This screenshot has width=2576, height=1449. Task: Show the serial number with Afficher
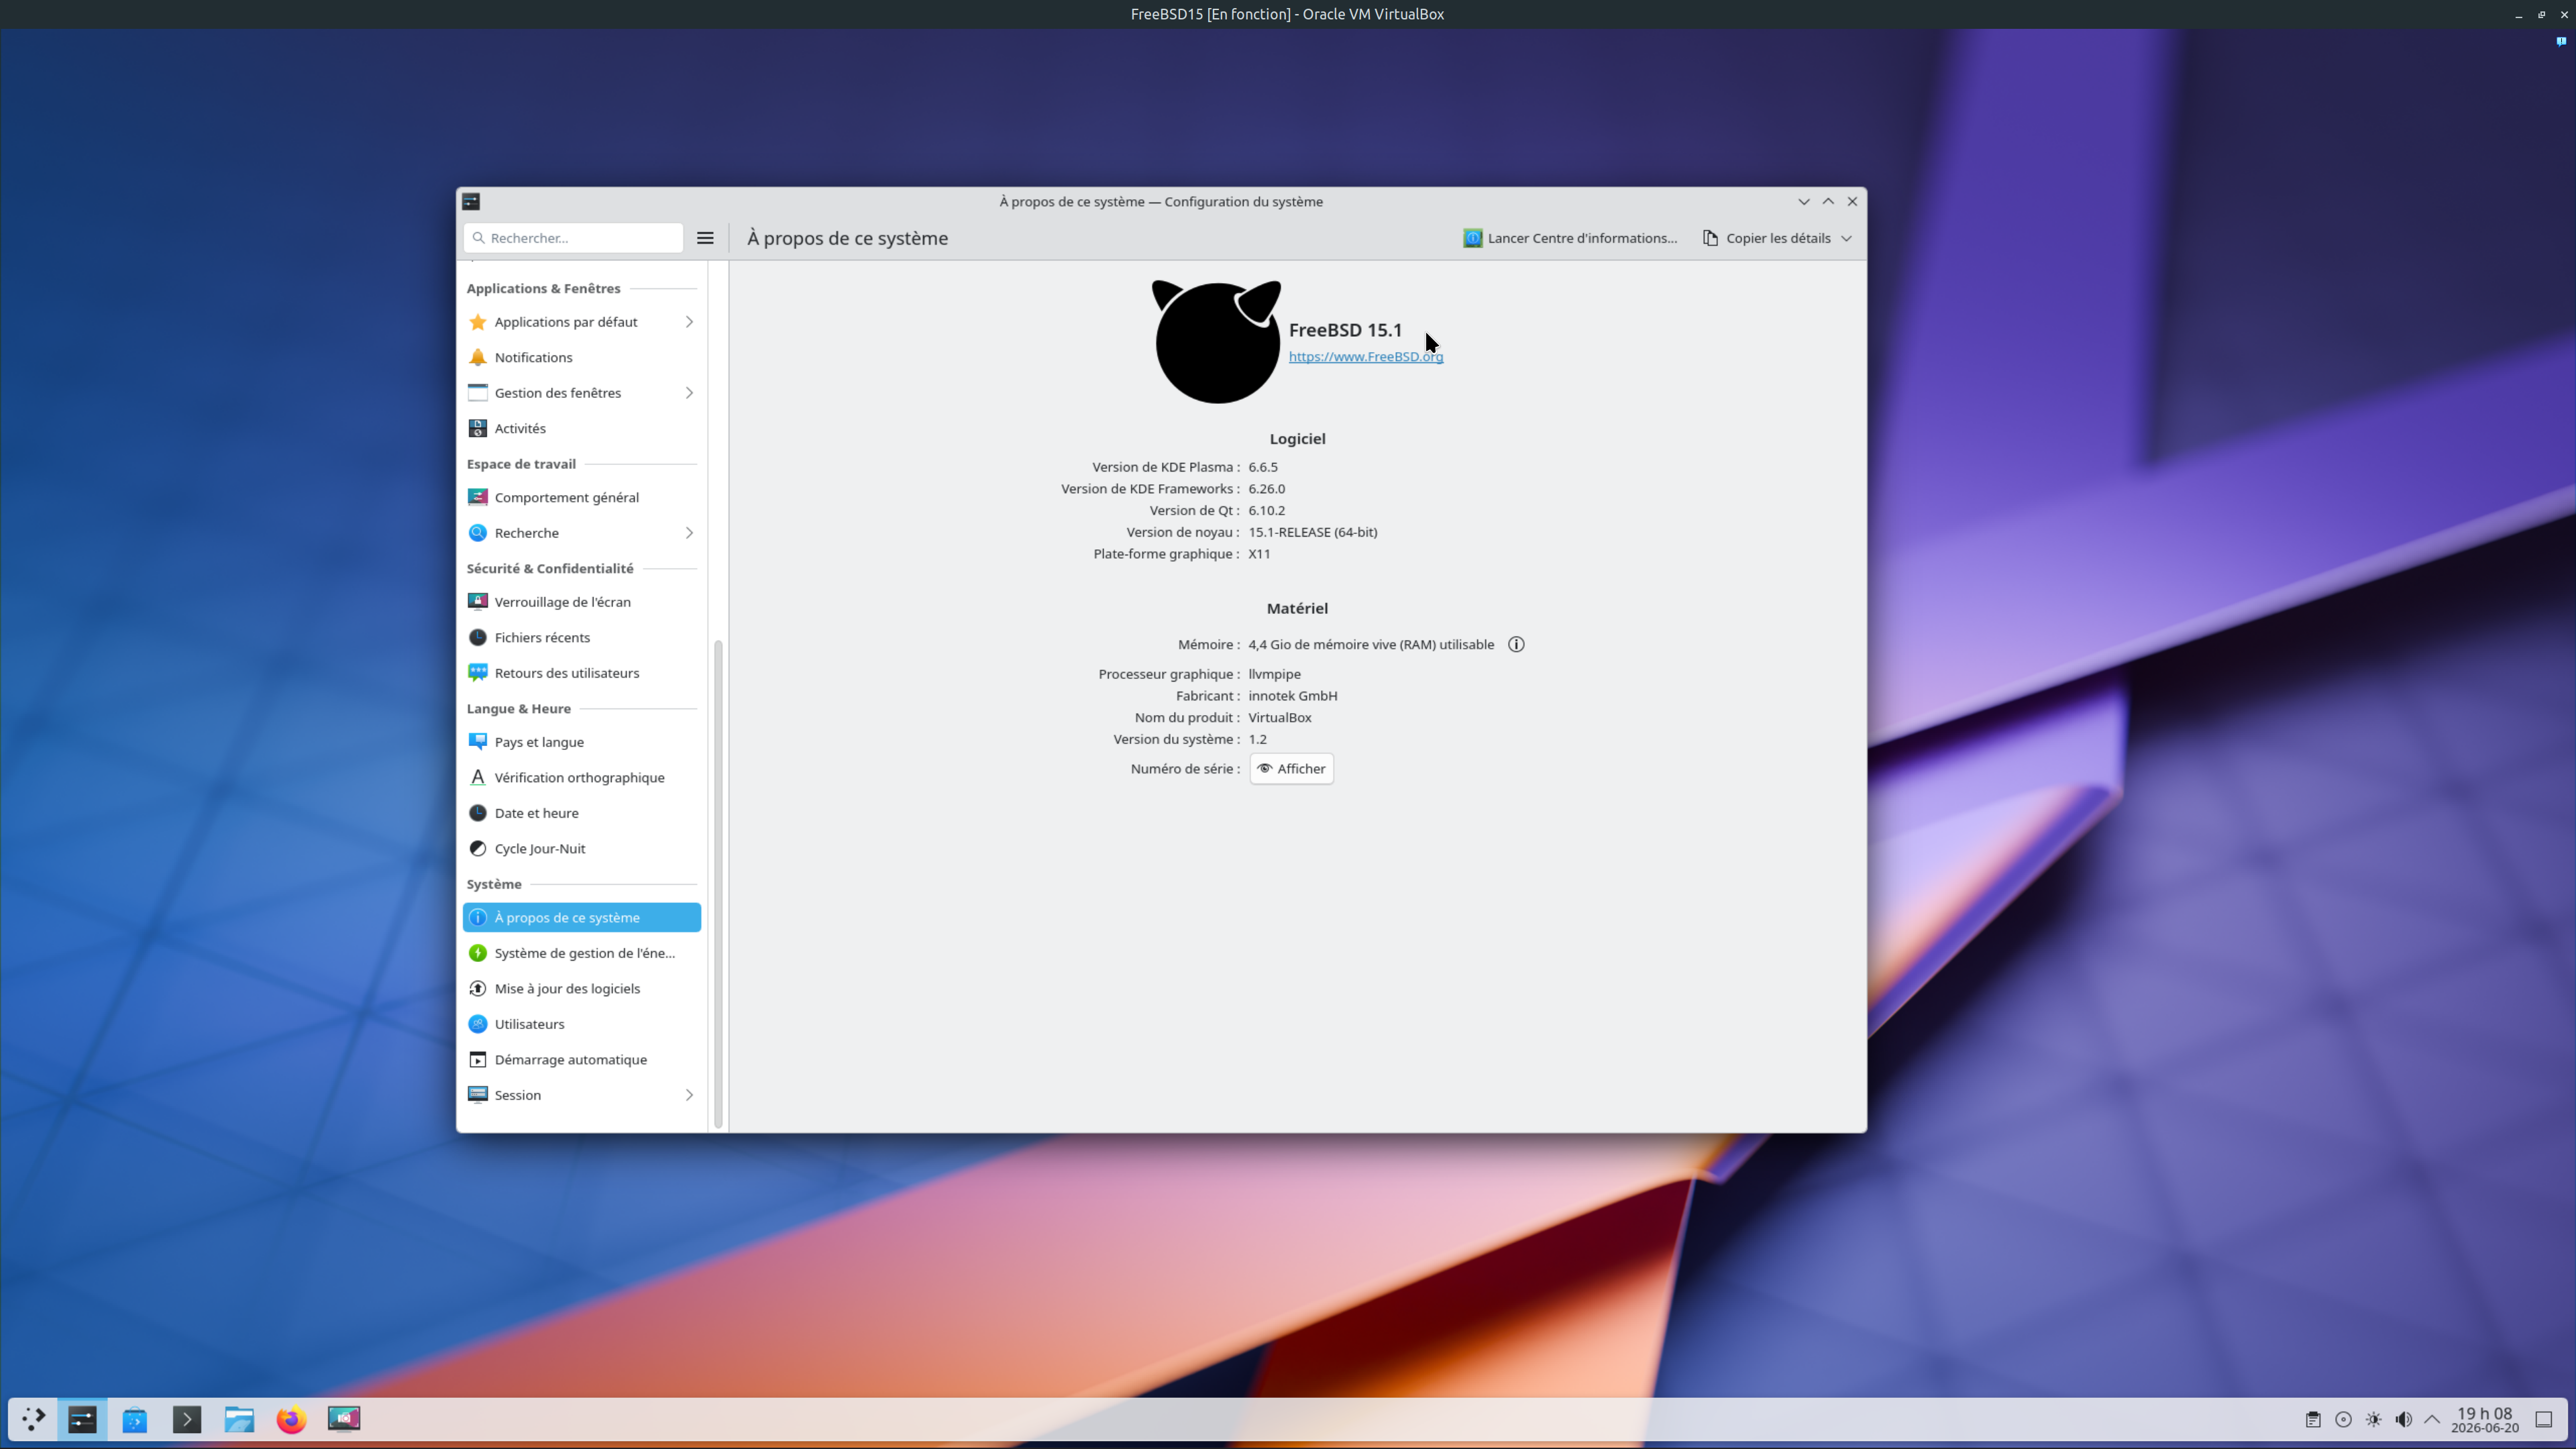[x=1291, y=769]
